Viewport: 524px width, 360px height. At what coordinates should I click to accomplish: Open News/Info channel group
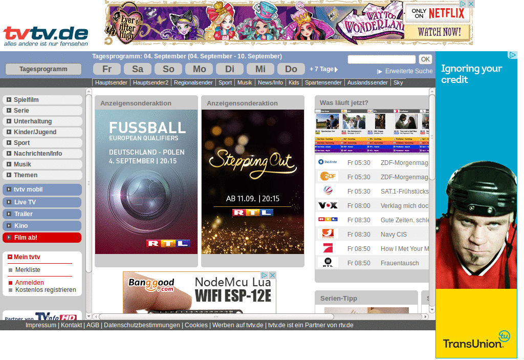tap(270, 82)
